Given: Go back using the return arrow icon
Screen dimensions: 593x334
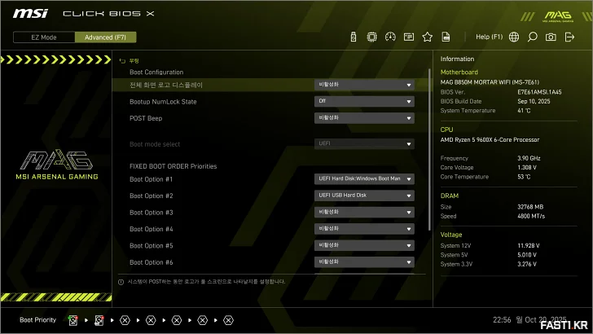Looking at the screenshot, I should pyautogui.click(x=122, y=61).
